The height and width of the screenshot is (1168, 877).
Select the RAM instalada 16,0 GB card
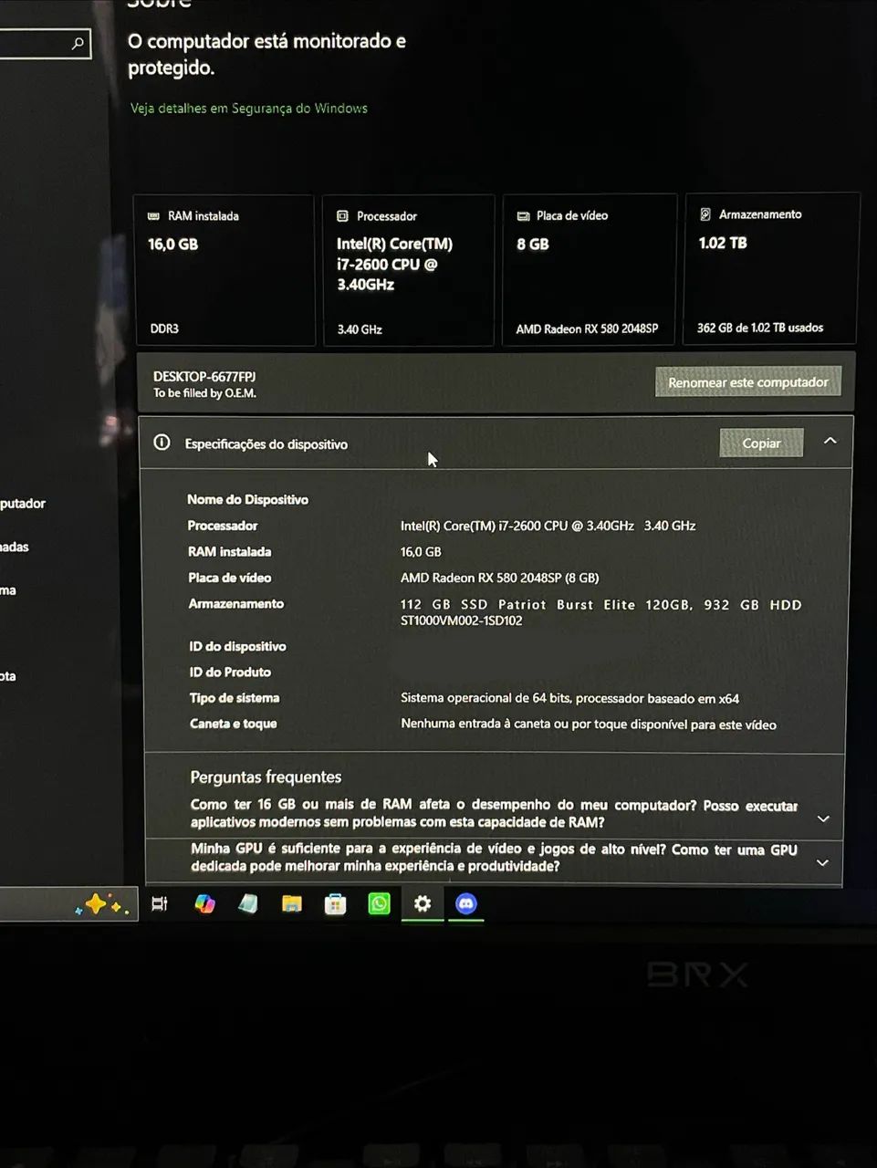[x=224, y=270]
